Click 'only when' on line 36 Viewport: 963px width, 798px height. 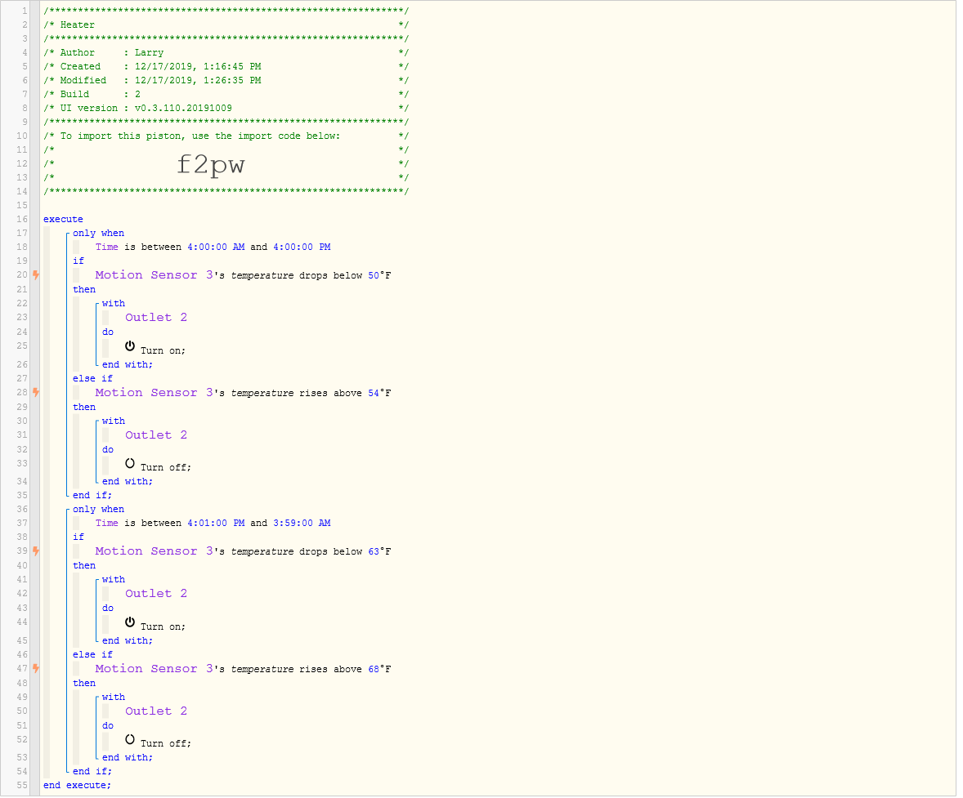(x=98, y=510)
